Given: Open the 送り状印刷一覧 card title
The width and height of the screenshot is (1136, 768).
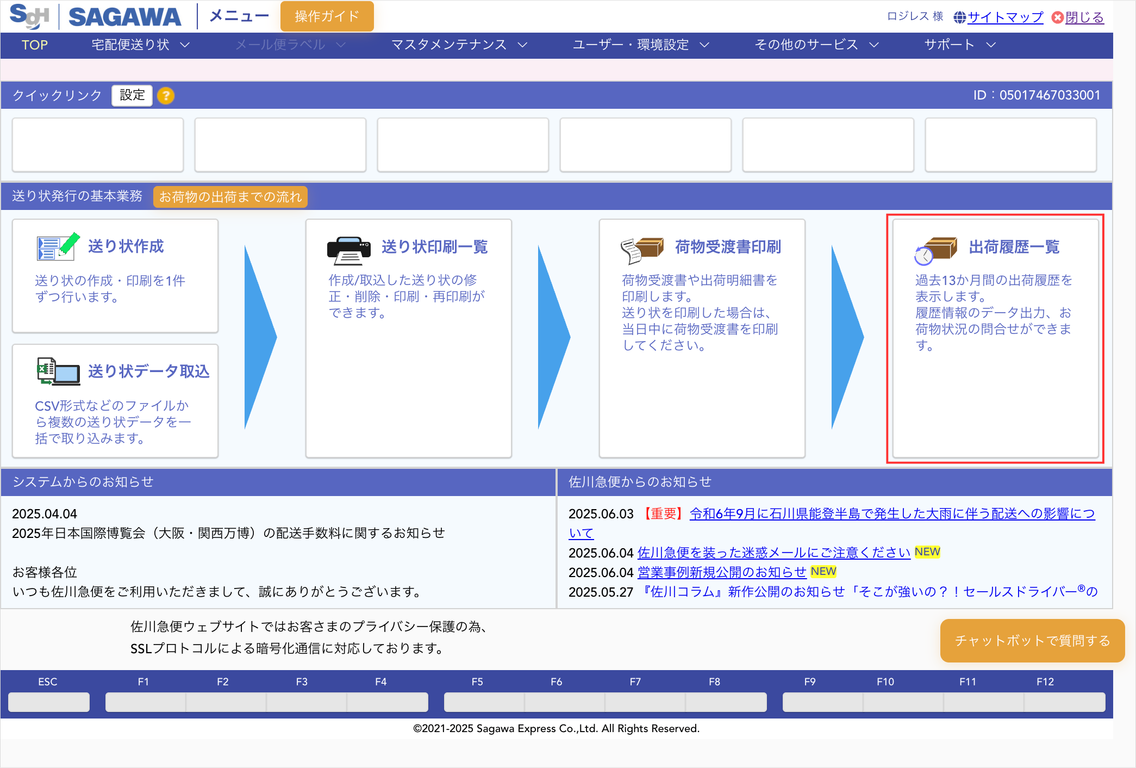Looking at the screenshot, I should pos(435,247).
